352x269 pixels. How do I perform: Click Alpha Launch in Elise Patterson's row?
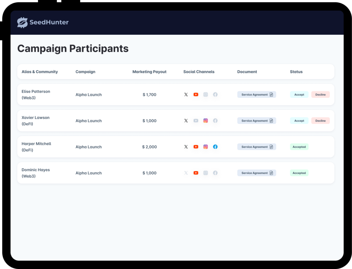pos(88,95)
